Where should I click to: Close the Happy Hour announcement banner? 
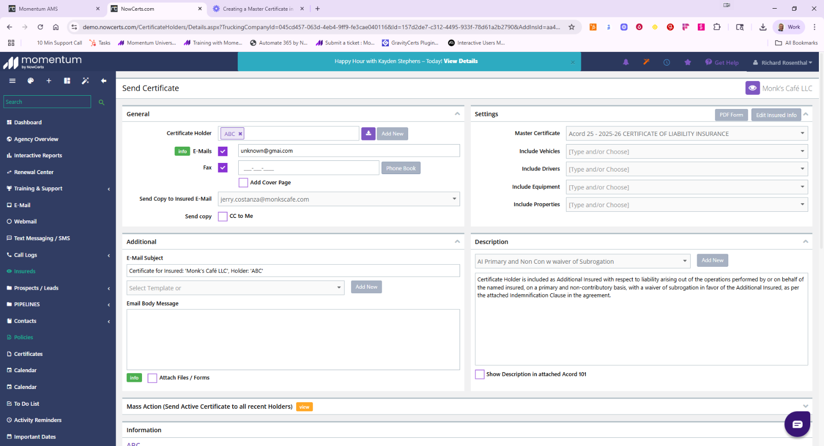point(573,62)
